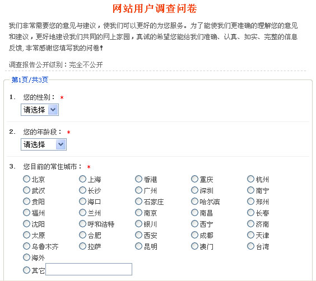Select the 南宁 radio button
This screenshot has height=281, width=316.
click(x=250, y=190)
